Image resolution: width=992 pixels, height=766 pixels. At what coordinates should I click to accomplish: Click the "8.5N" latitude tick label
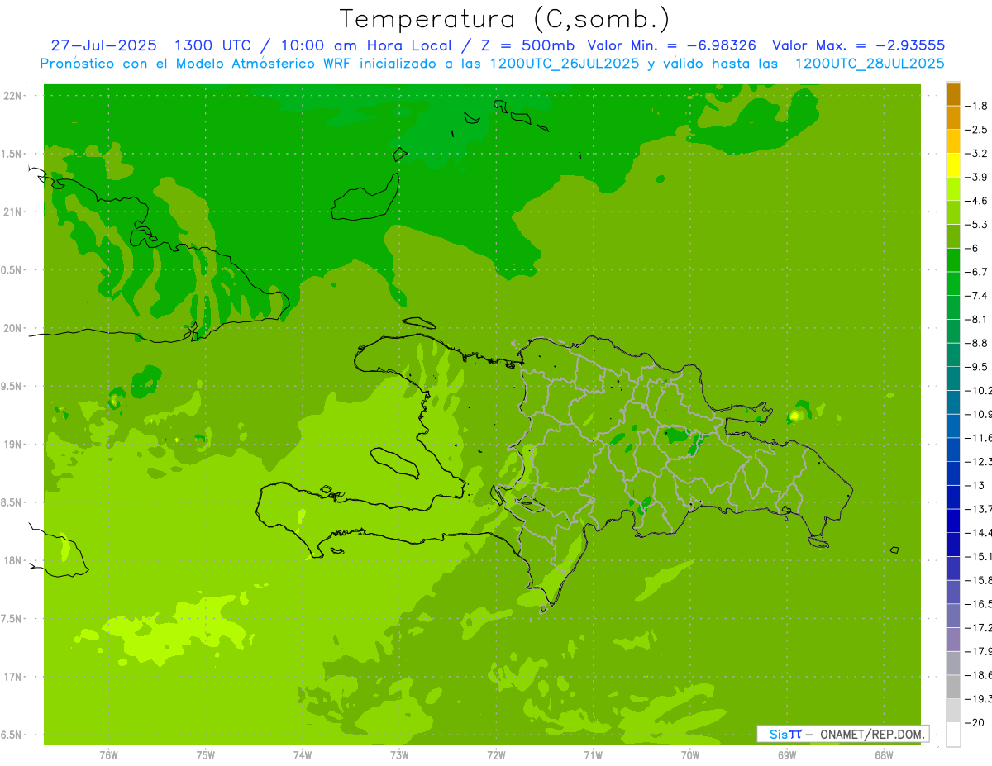[12, 502]
